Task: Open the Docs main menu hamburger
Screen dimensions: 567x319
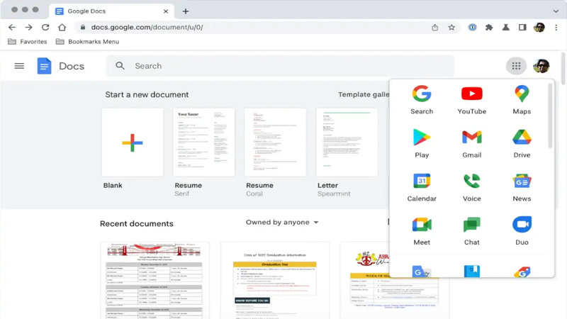Action: 19,66
